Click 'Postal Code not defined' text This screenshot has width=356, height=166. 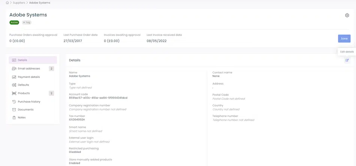click(229, 99)
